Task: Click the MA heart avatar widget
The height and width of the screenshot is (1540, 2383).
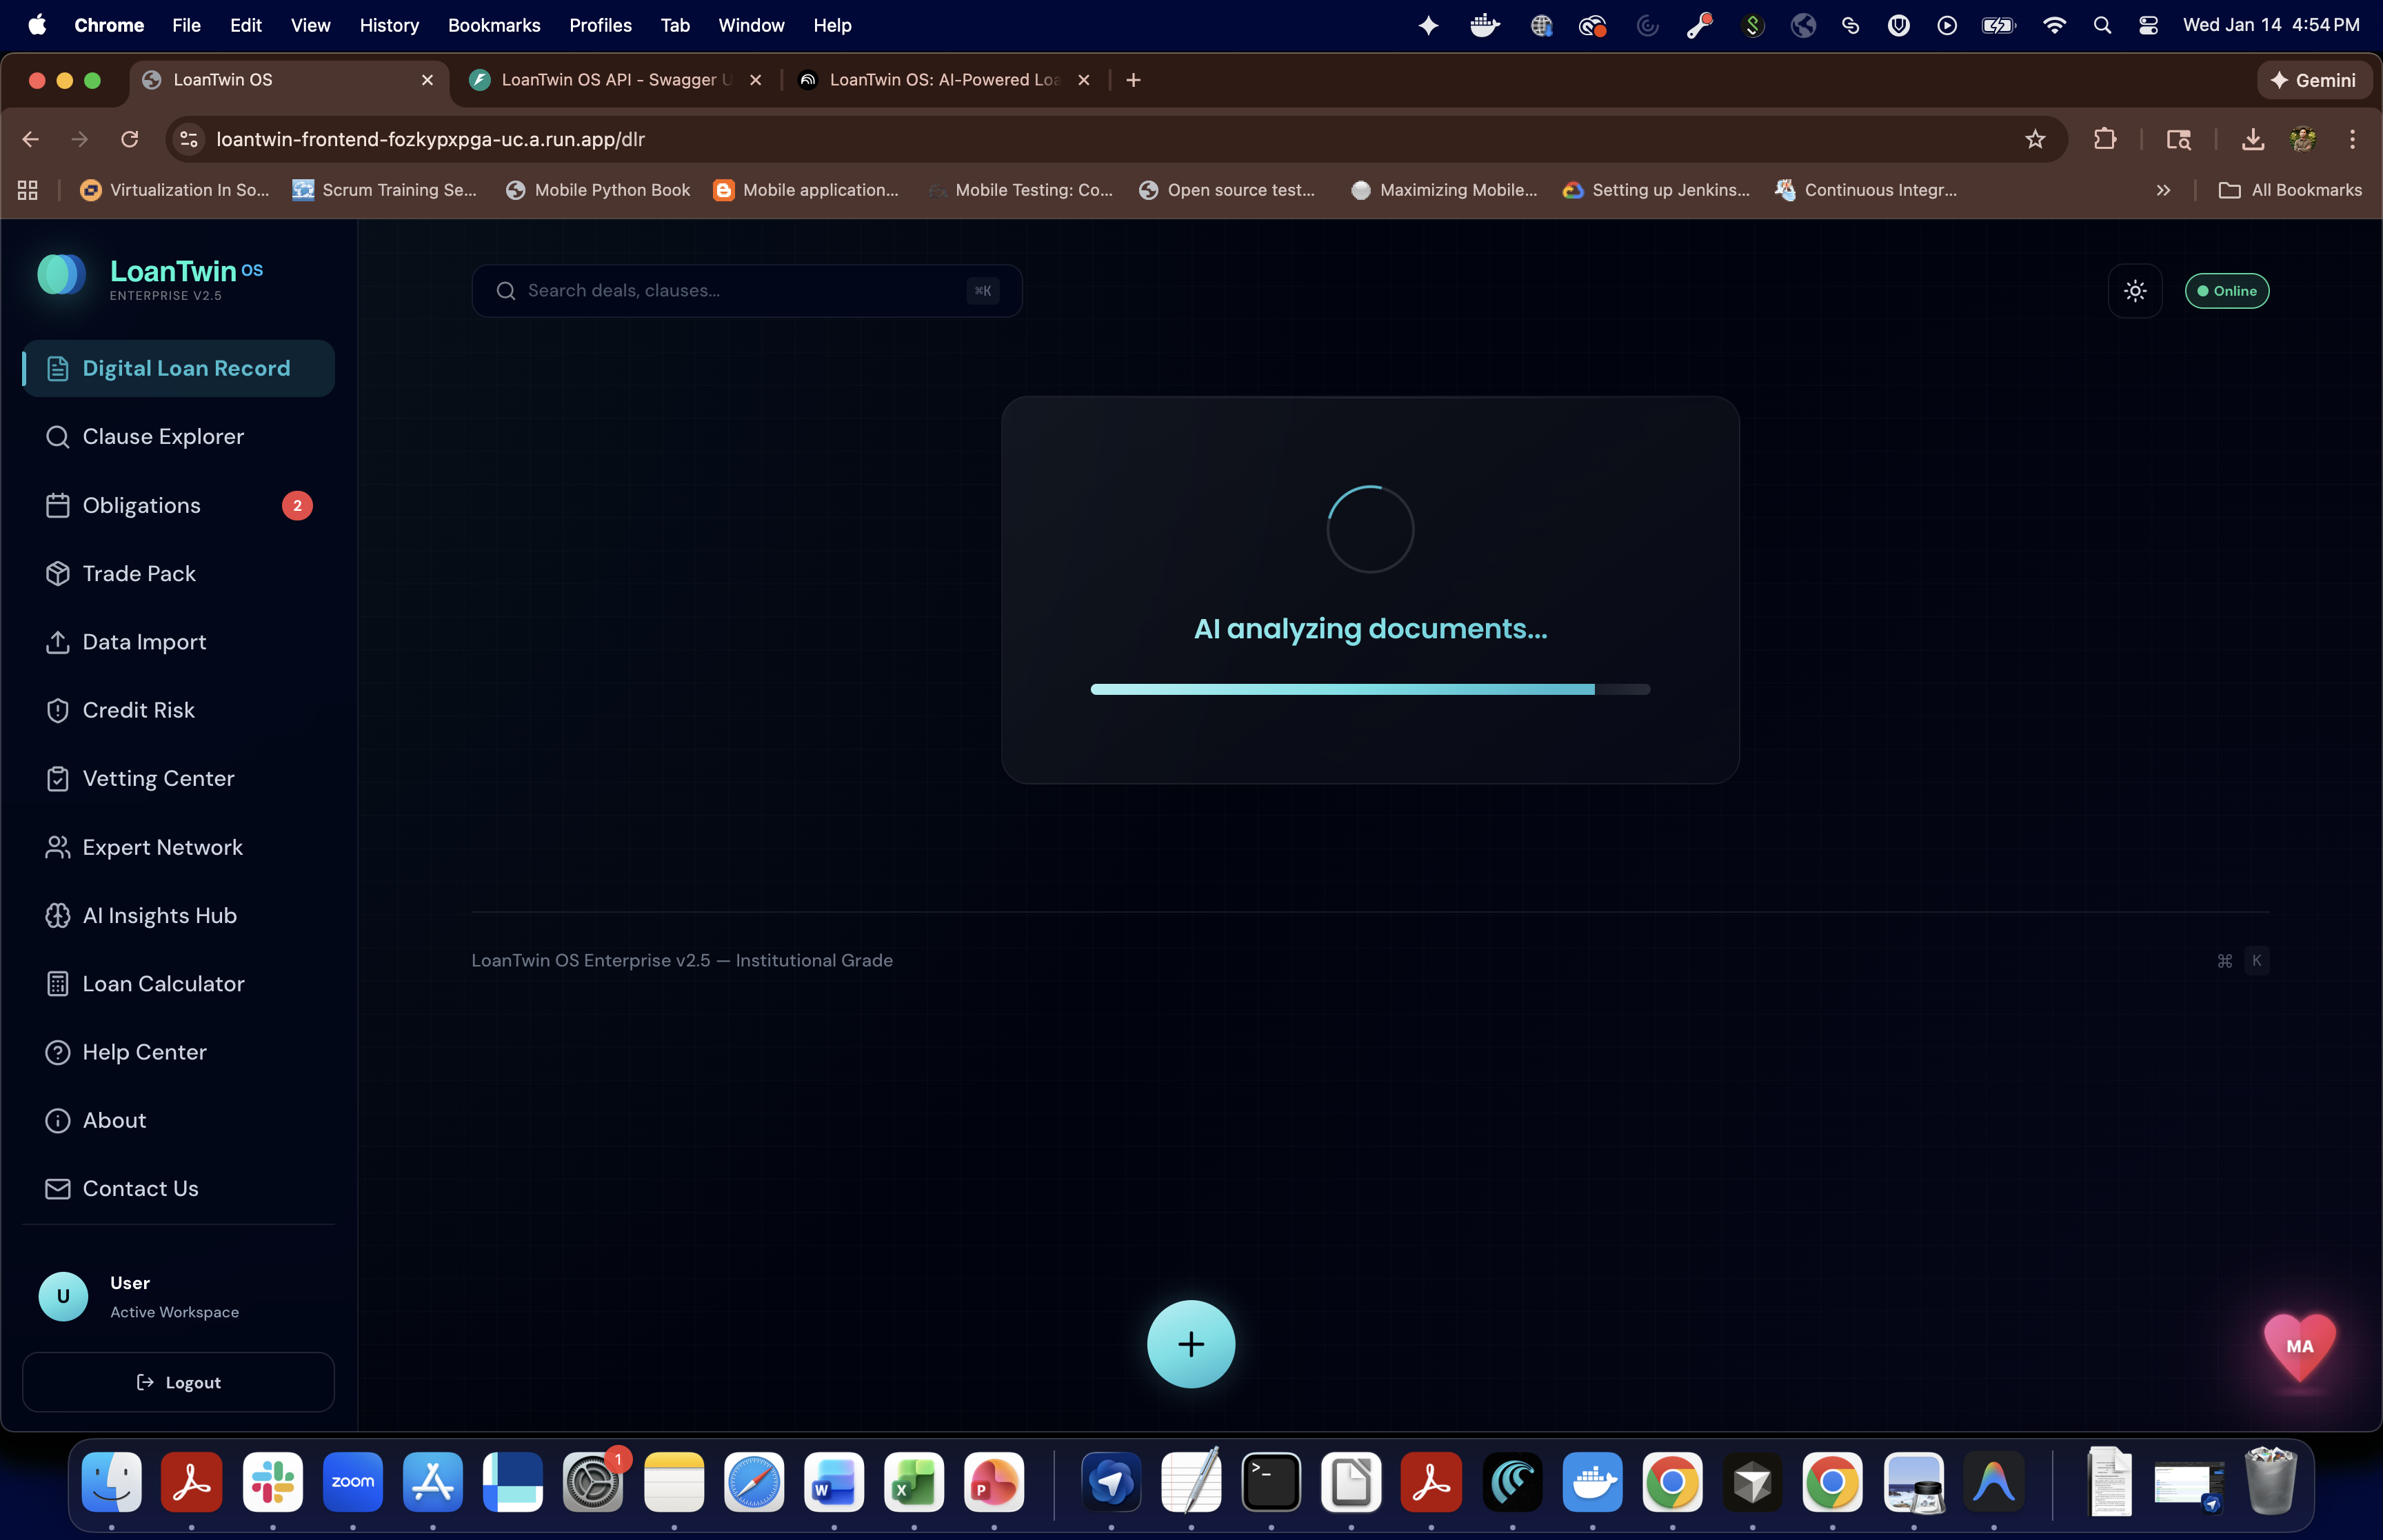Action: coord(2299,1346)
